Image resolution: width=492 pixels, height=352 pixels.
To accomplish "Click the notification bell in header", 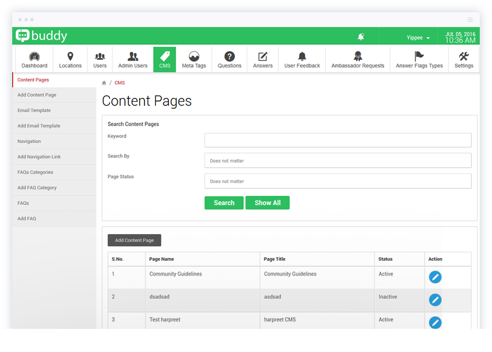I will click(361, 37).
